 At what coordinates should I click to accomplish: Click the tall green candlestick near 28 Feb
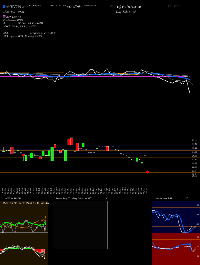[52, 154]
